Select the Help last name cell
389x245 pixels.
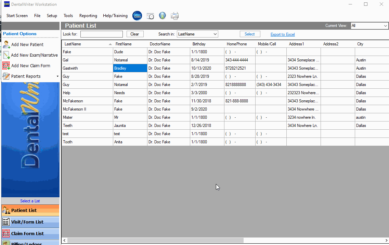click(87, 93)
